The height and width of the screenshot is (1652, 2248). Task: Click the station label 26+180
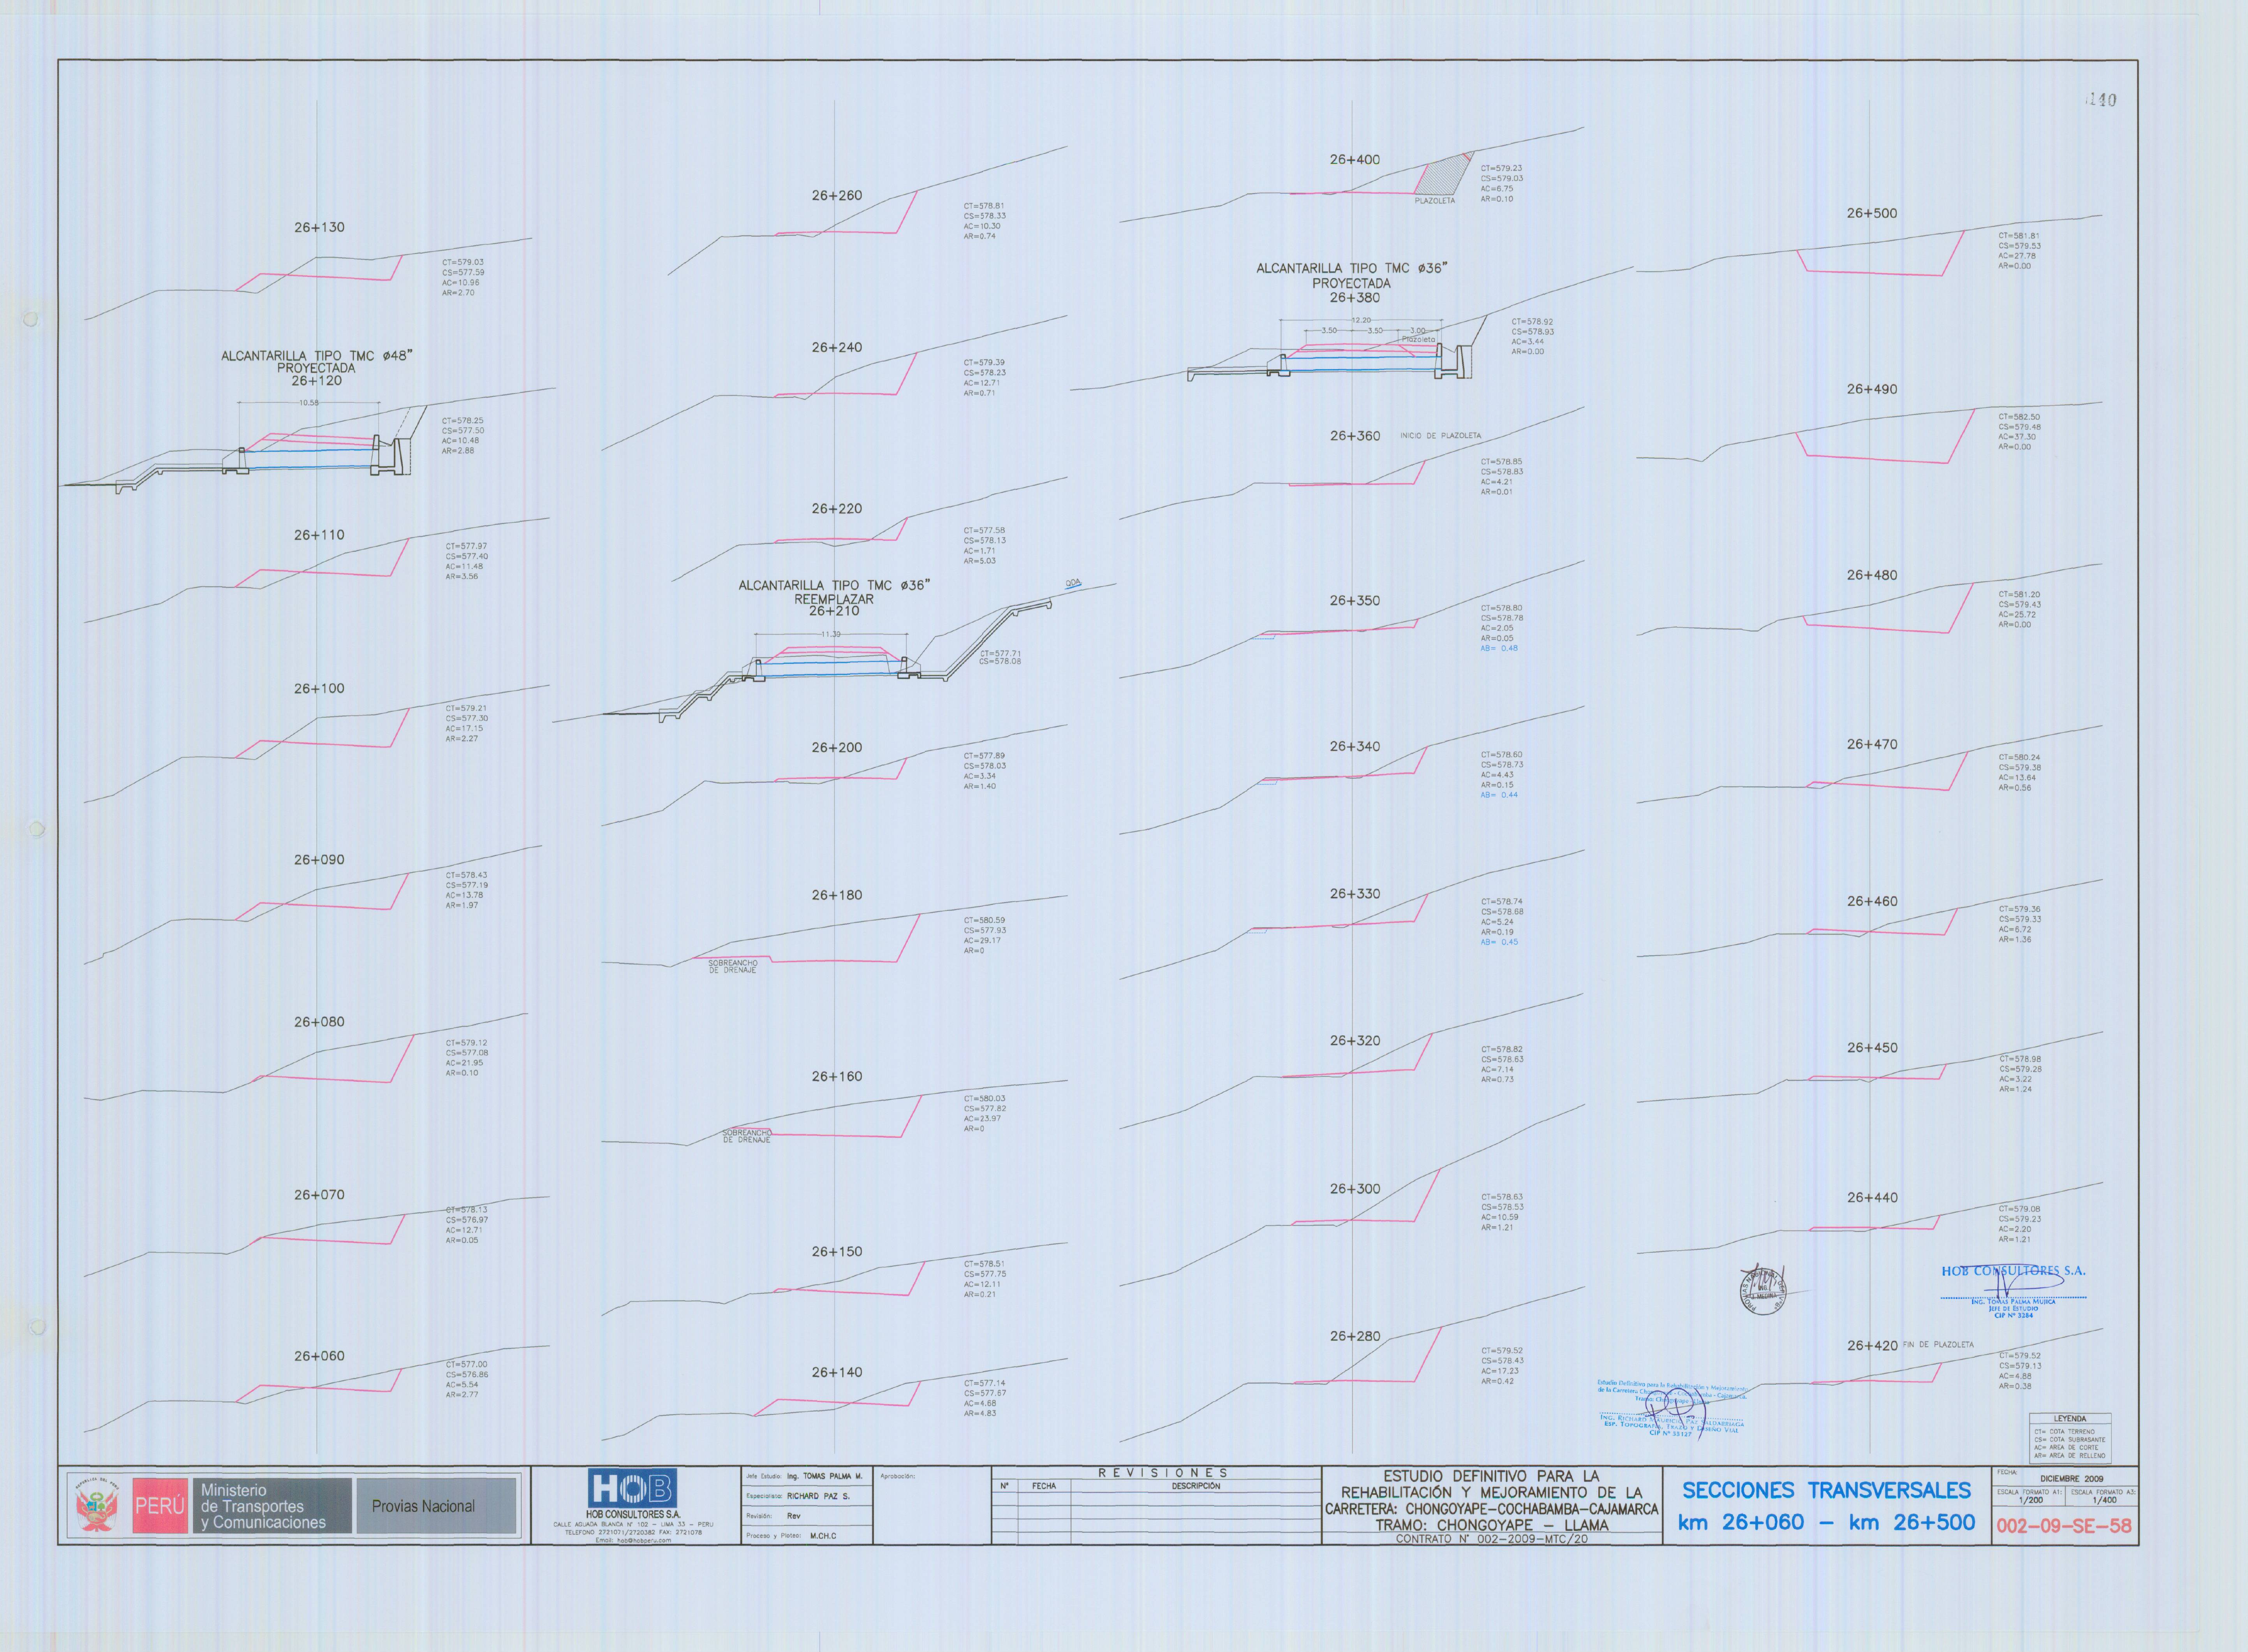[836, 896]
